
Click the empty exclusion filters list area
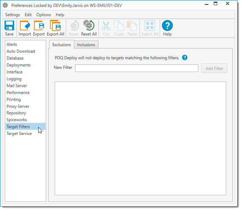coord(140,138)
